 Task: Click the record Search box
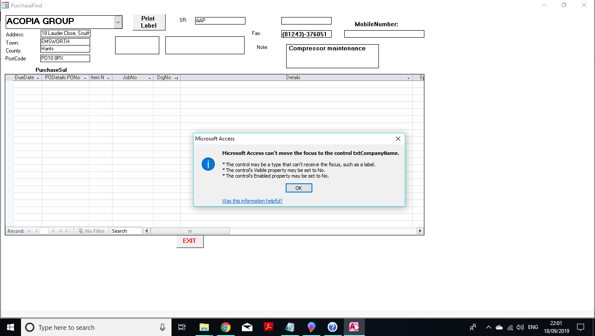[126, 231]
